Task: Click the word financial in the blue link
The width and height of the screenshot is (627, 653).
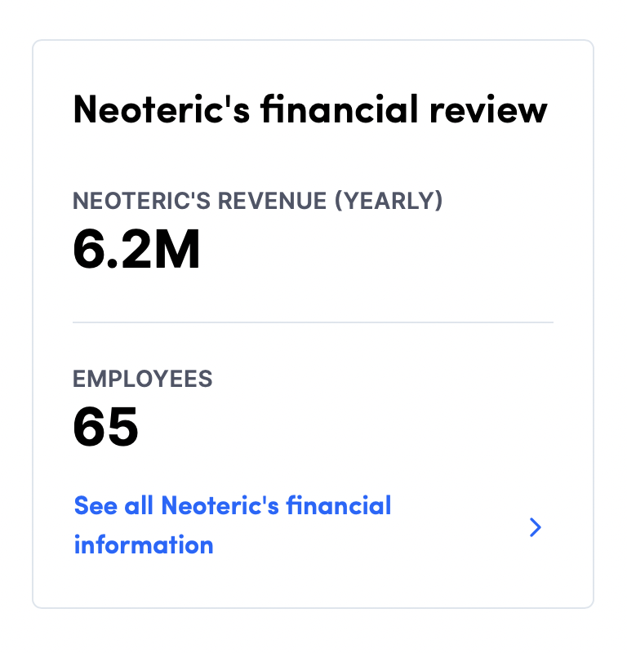Action: pyautogui.click(x=338, y=505)
